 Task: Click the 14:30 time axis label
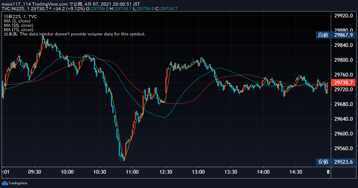[296, 172]
